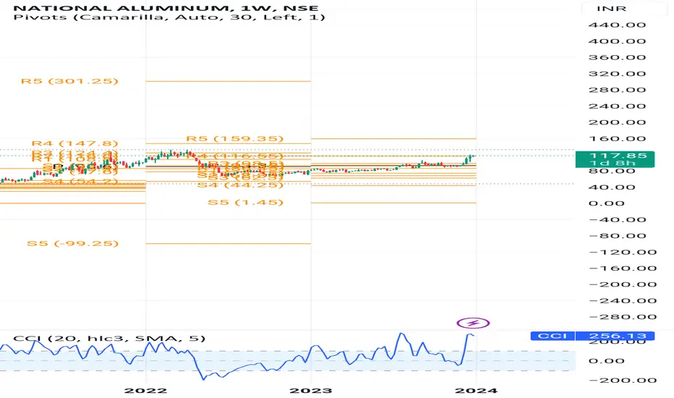This screenshot has height=398, width=674.
Task: Click the 2024 time axis label
Action: (x=477, y=391)
